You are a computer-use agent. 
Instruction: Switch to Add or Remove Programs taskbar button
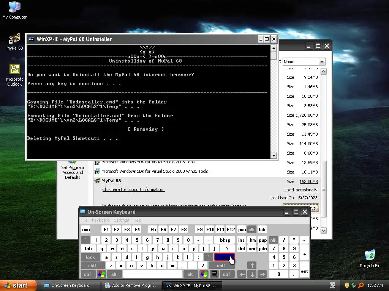tap(131, 285)
